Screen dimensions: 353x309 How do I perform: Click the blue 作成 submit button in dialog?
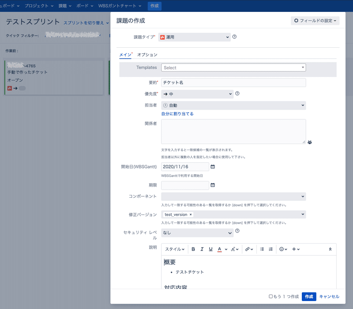(309, 296)
